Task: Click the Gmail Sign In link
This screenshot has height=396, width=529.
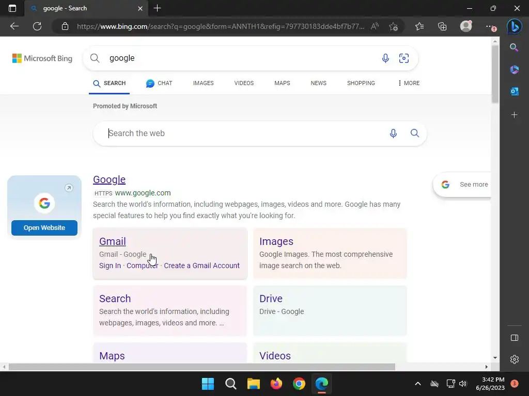Action: pos(110,266)
